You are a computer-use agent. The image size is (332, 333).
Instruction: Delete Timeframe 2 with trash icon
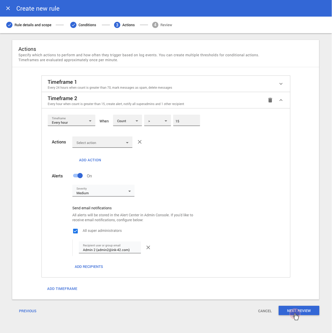pyautogui.click(x=270, y=100)
